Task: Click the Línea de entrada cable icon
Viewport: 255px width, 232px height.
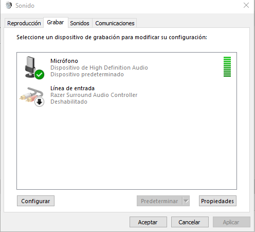Action: coord(31,95)
